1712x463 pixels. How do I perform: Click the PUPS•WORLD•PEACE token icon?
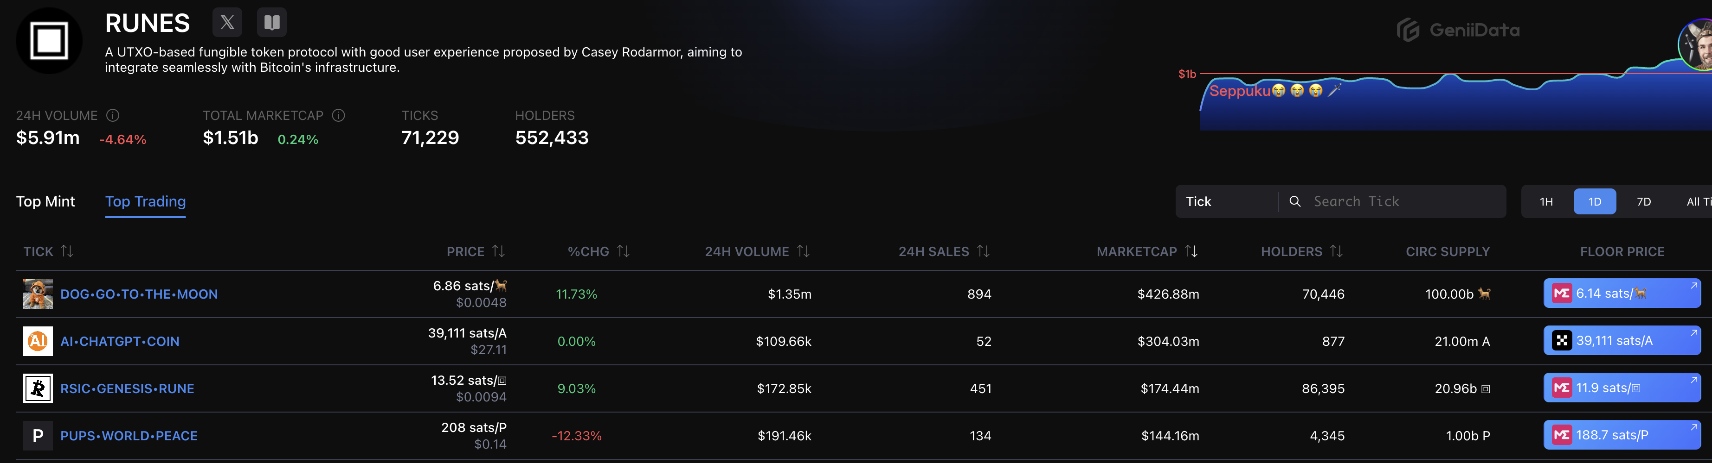(38, 436)
